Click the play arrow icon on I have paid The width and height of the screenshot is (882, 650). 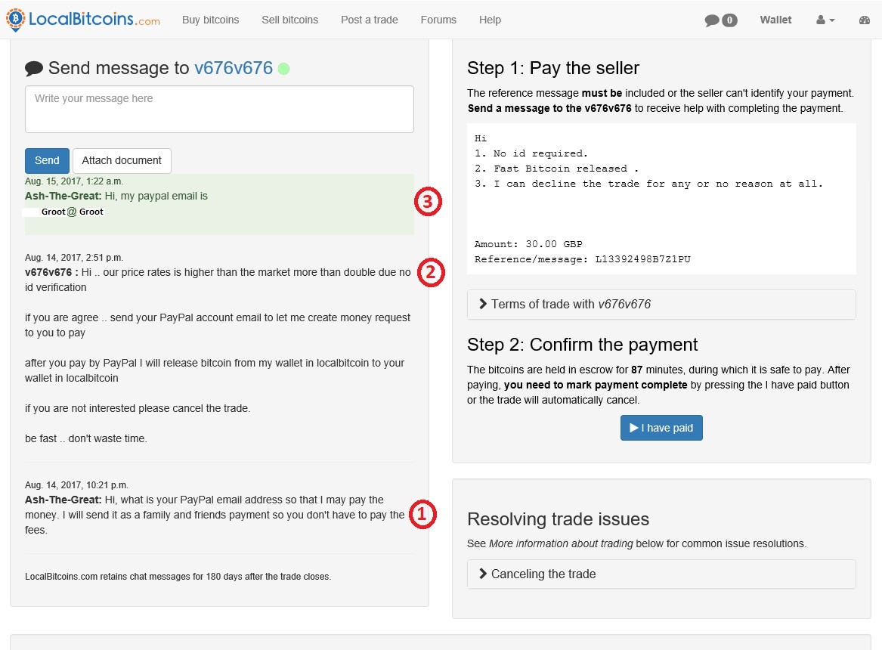click(x=634, y=428)
